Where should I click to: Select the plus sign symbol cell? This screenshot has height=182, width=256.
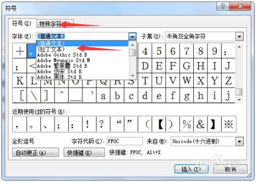[x=20, y=51]
